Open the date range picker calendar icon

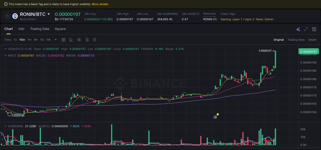coord(63,40)
